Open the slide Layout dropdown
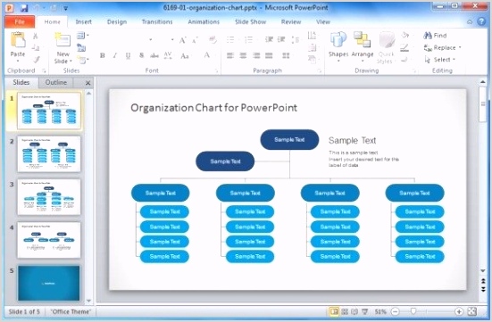 click(82, 36)
